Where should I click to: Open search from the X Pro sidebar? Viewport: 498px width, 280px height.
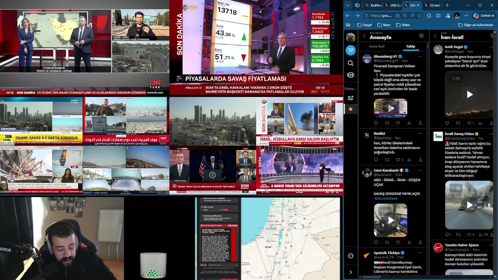pos(351,63)
